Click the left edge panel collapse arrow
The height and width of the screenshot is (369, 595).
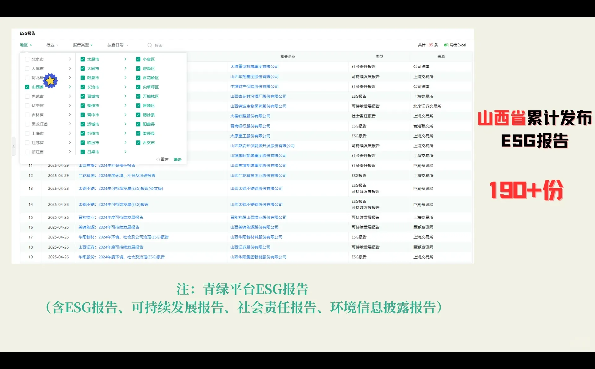tap(14, 146)
